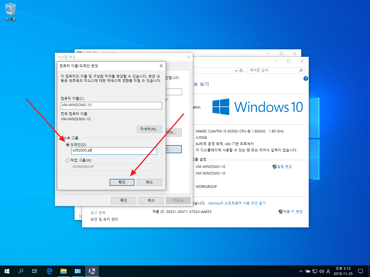The image size is (370, 277).
Task: Click 취소 in the 시스템 속성 window
Action: [x=151, y=200]
